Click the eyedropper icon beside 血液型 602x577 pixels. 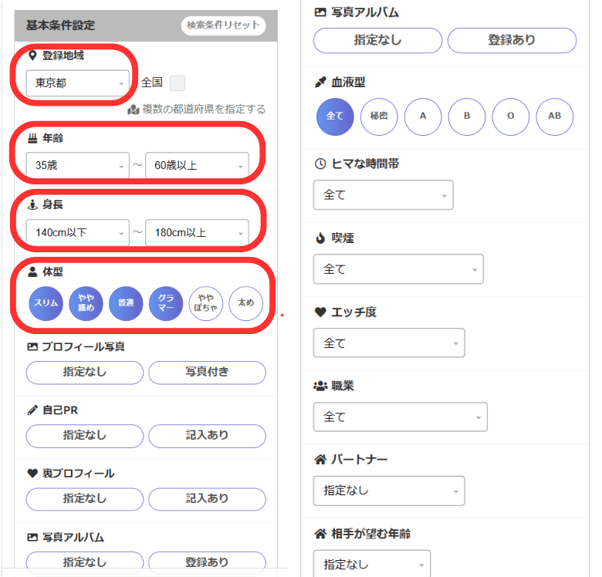click(320, 82)
